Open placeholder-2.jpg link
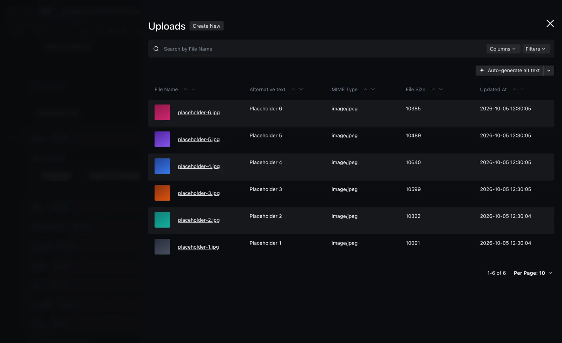This screenshot has height=343, width=562. pos(199,220)
